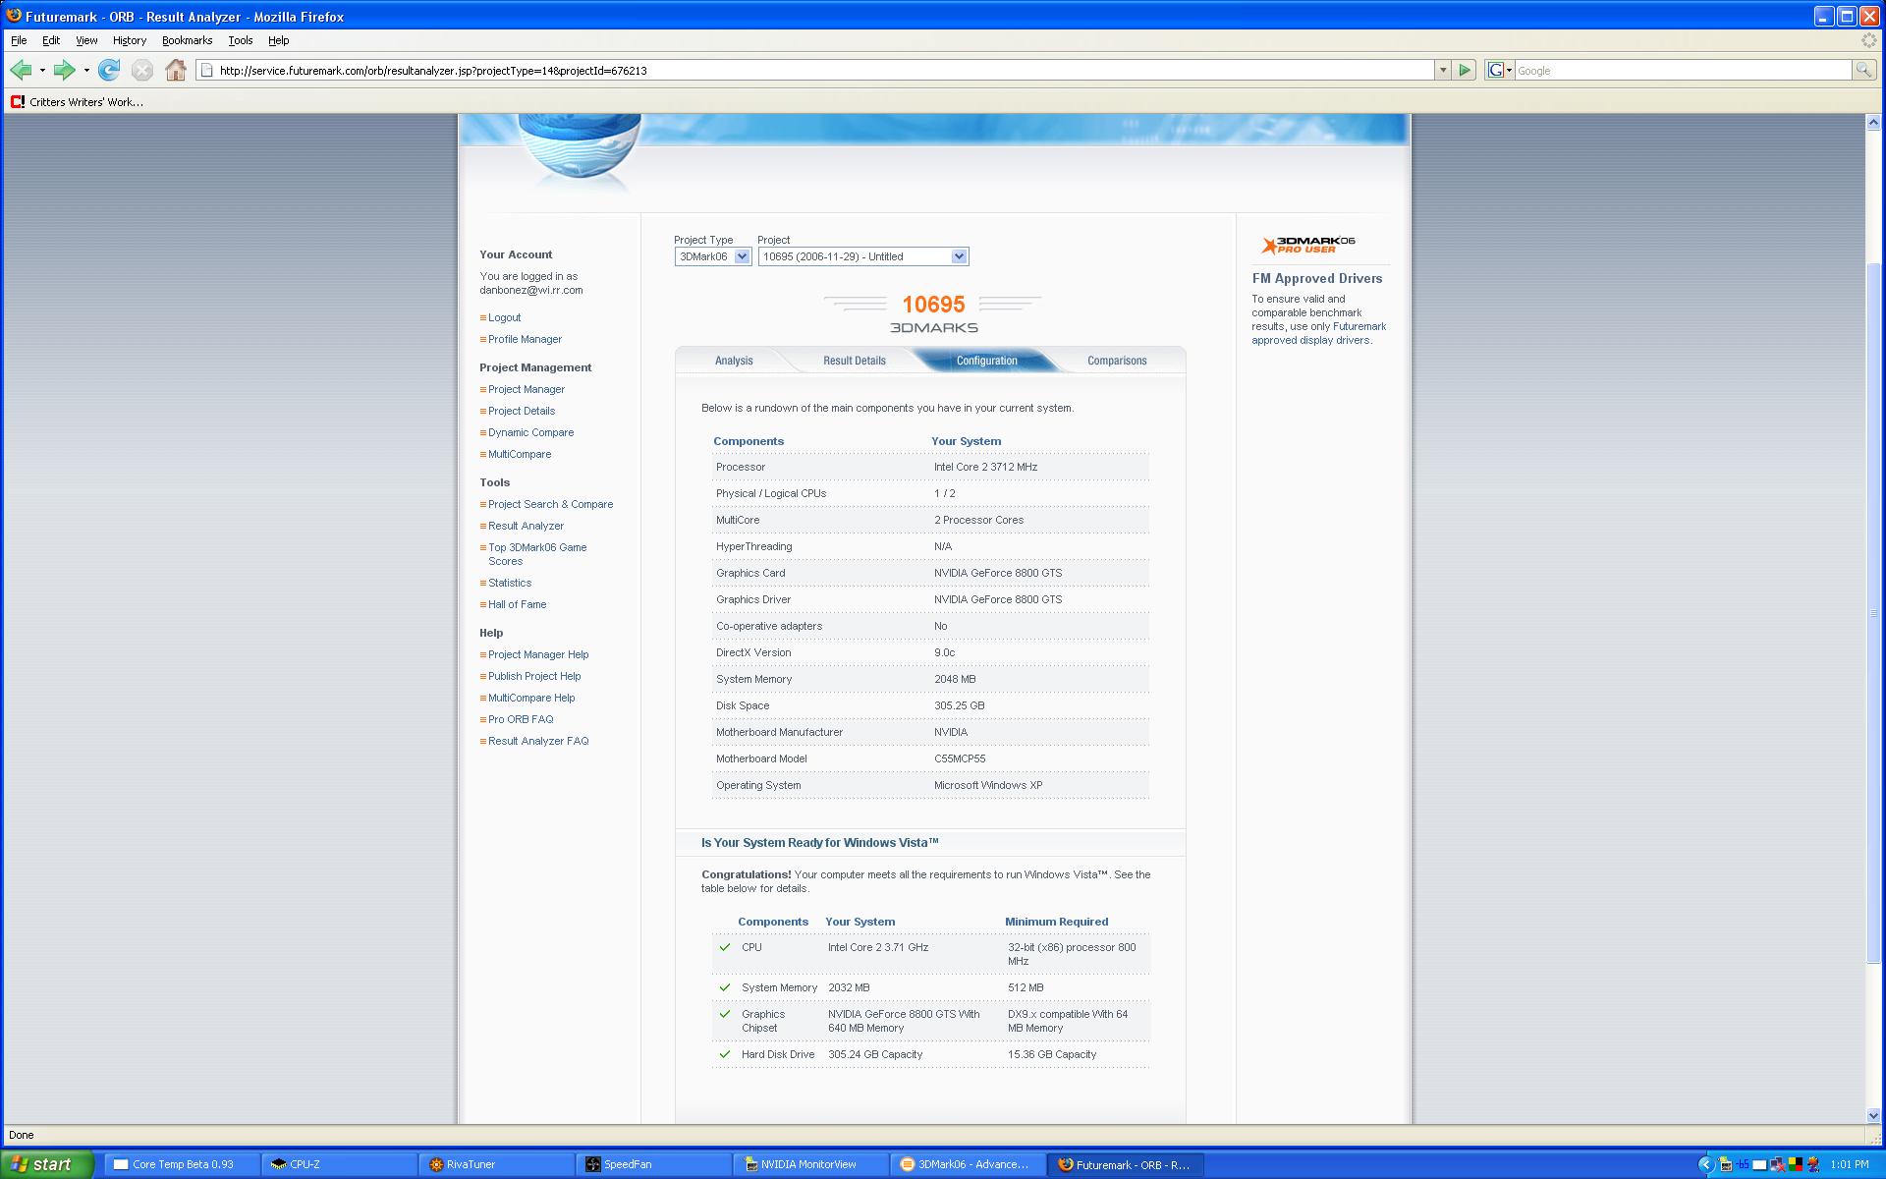
Task: Open the Project Details link
Action: [x=522, y=411]
